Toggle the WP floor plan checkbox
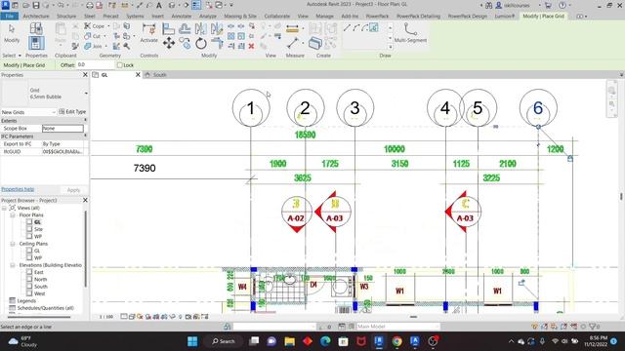This screenshot has width=625, height=351. click(29, 236)
